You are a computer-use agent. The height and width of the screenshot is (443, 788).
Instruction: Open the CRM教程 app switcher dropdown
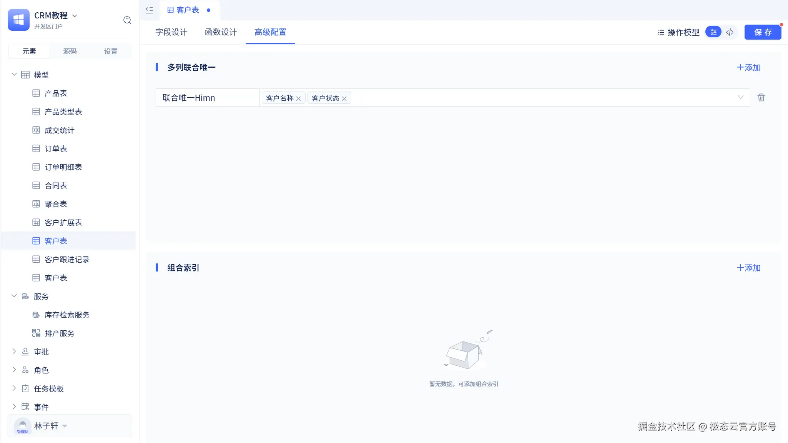coord(75,16)
